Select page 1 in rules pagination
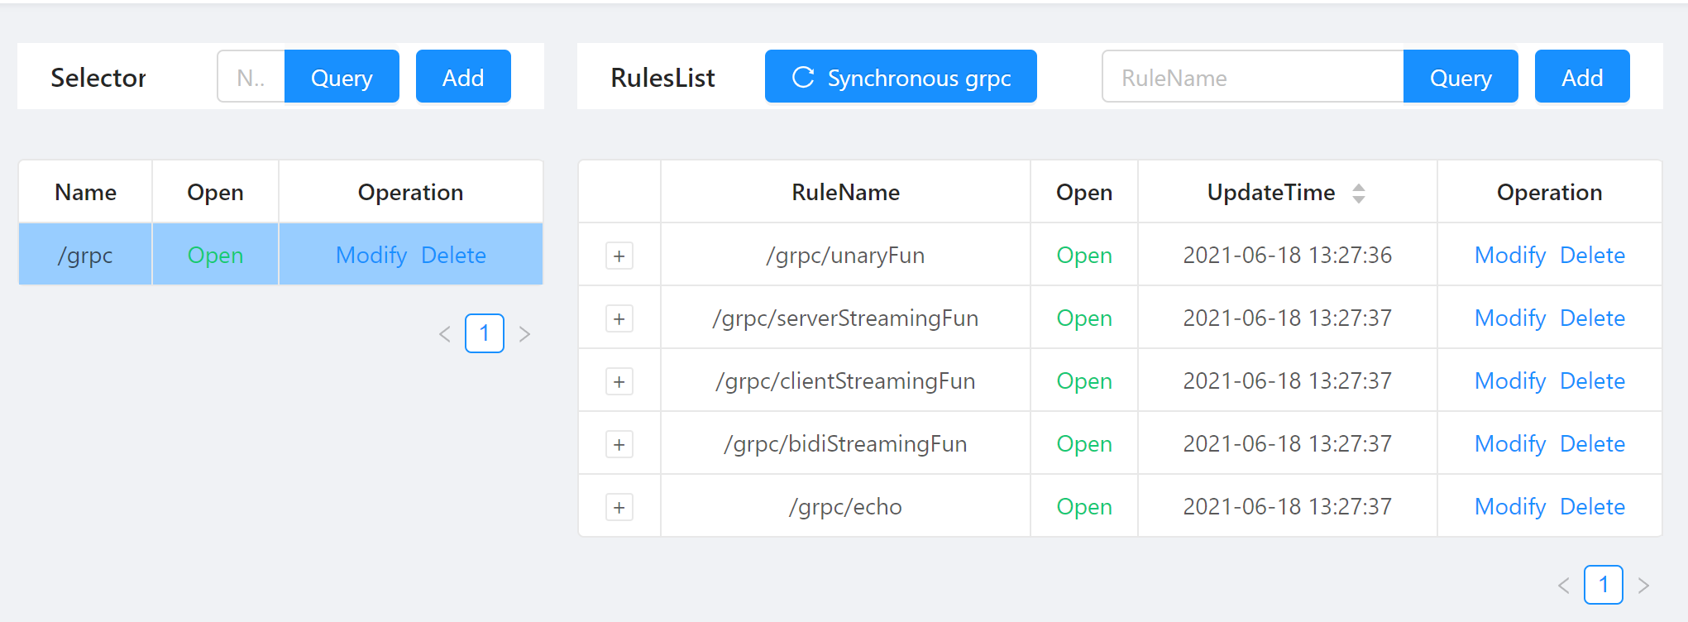1688x622 pixels. pyautogui.click(x=1603, y=586)
